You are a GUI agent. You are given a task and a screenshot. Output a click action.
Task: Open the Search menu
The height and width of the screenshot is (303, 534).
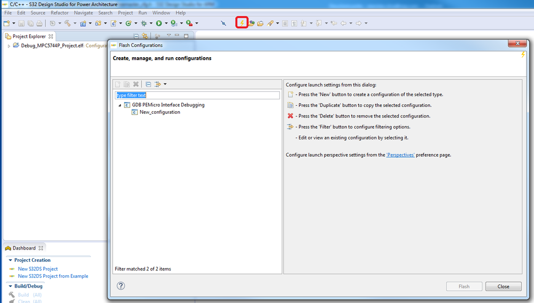(x=105, y=13)
